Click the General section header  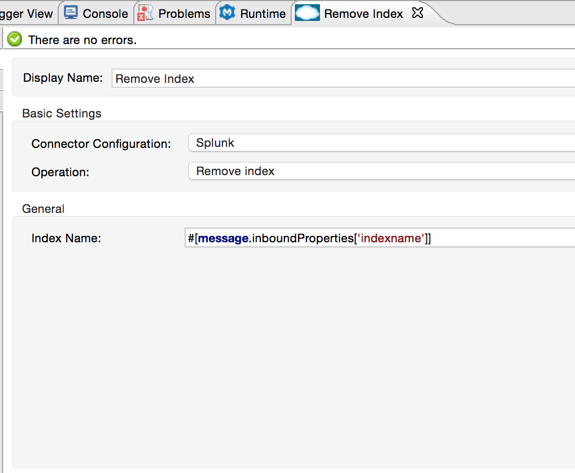(x=43, y=209)
